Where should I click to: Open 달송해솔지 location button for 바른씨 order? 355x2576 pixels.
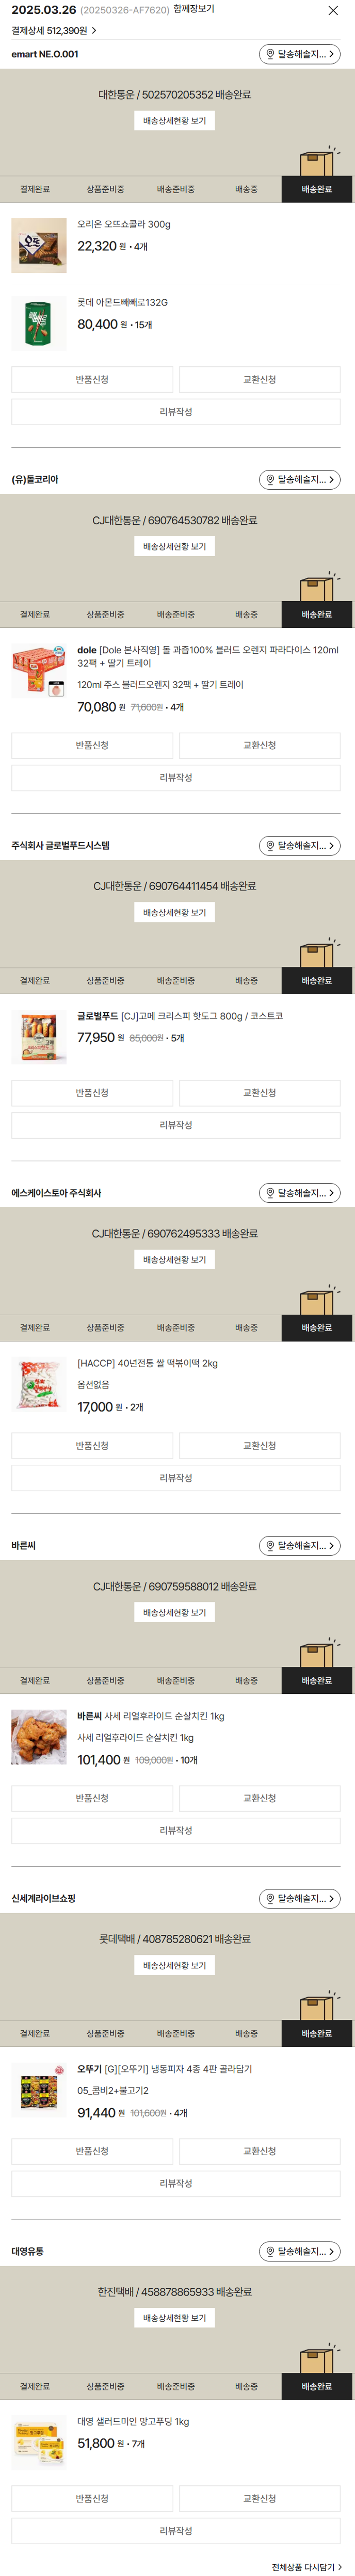click(x=299, y=1546)
